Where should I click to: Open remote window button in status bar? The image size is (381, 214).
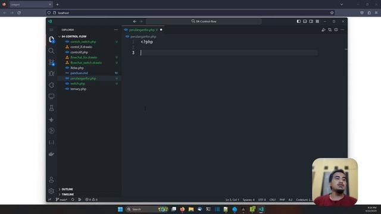click(50, 200)
